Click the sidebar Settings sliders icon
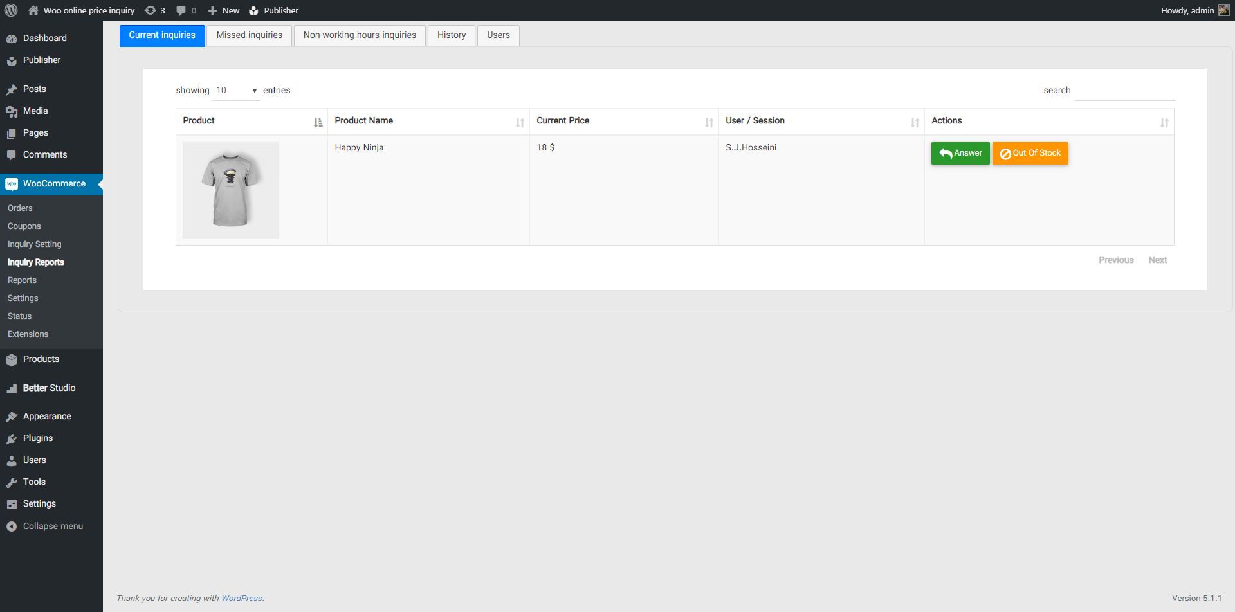Screen dimensions: 1235x612 [12, 504]
